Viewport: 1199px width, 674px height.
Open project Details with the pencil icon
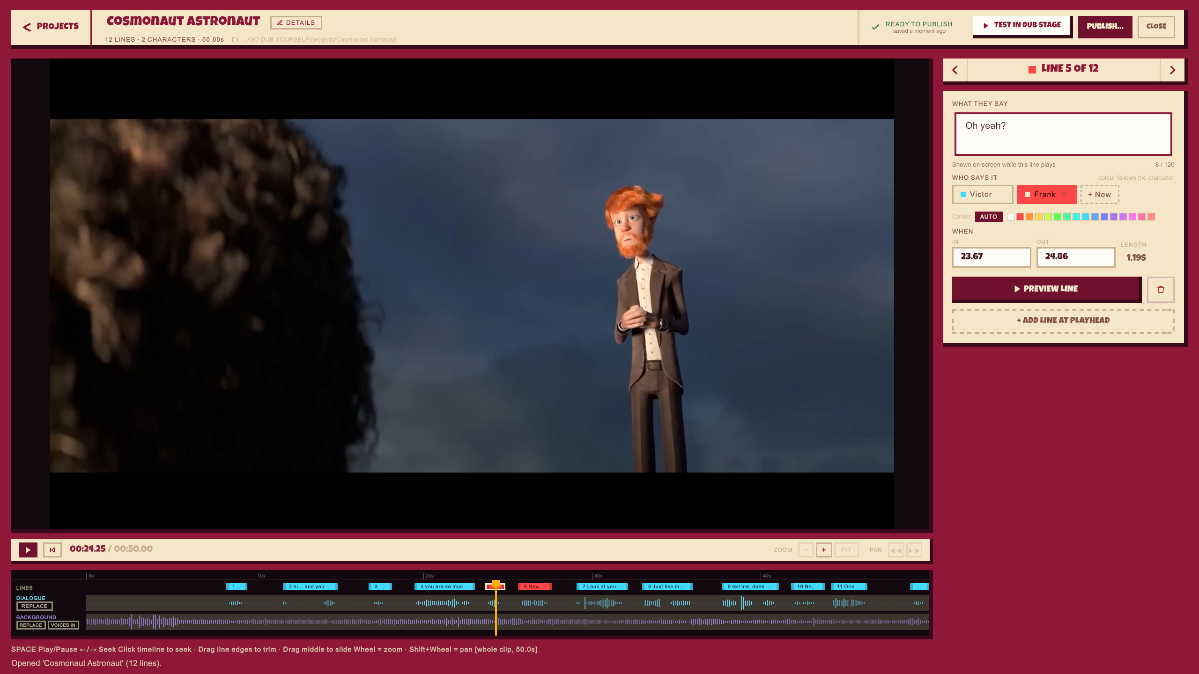point(296,22)
